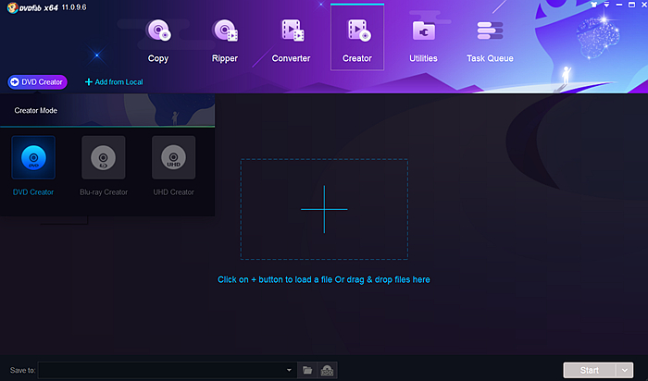Choose the DVD Creator disc icon
Image resolution: width=648 pixels, height=381 pixels.
tap(33, 158)
